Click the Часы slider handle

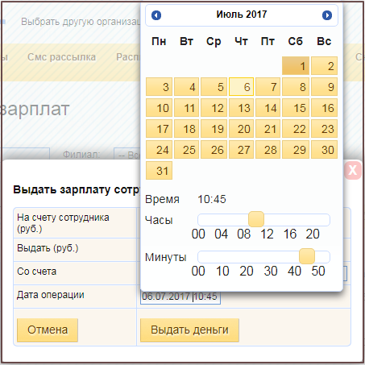(256, 219)
